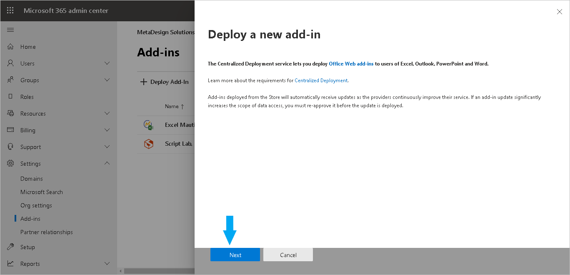Screen dimensions: 570x275
Task: Click the Resources printer icon
Action: [x=11, y=114]
